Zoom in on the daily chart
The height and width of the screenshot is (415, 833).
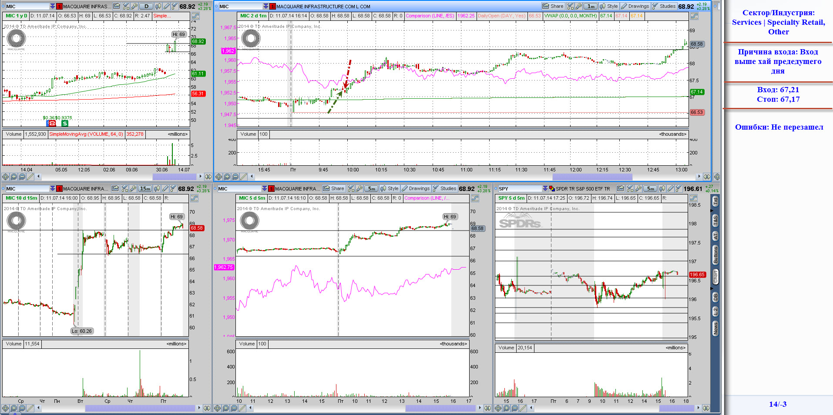[13, 177]
